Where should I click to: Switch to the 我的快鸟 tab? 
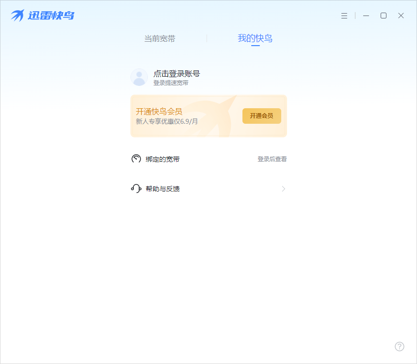[256, 38]
